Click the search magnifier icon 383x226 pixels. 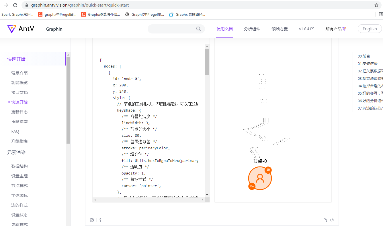(199, 29)
